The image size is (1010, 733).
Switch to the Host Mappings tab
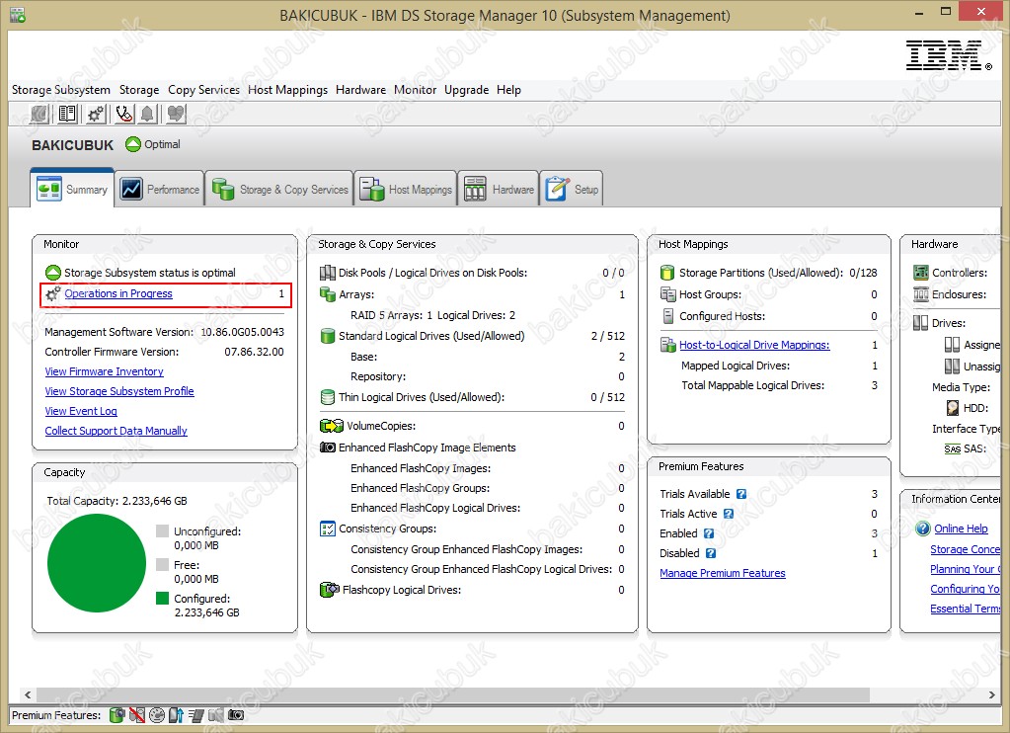click(406, 189)
